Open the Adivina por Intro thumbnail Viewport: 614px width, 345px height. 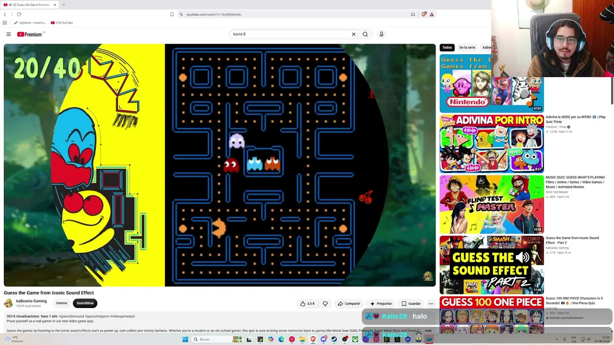492,144
